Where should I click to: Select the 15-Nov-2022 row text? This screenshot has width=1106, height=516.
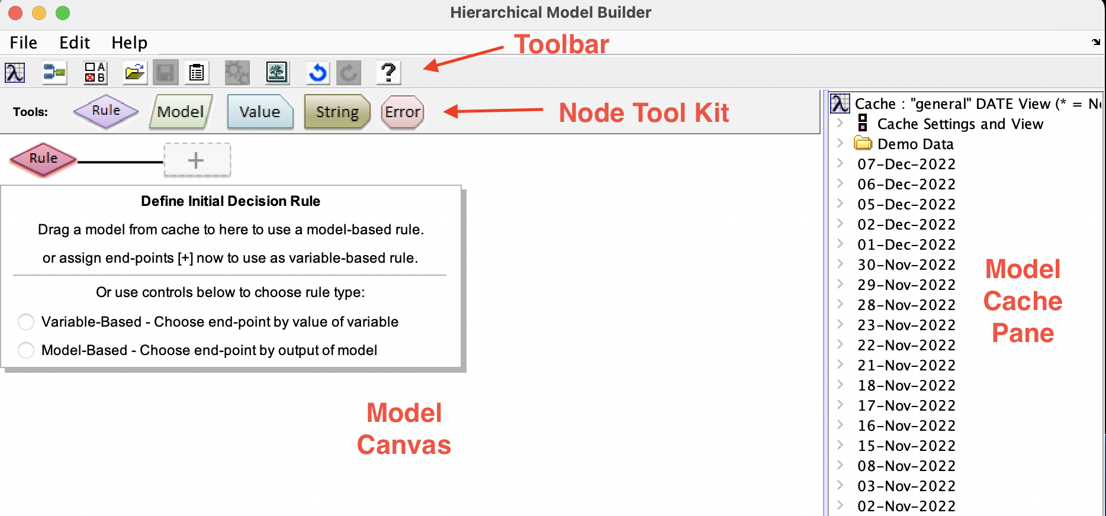point(906,446)
